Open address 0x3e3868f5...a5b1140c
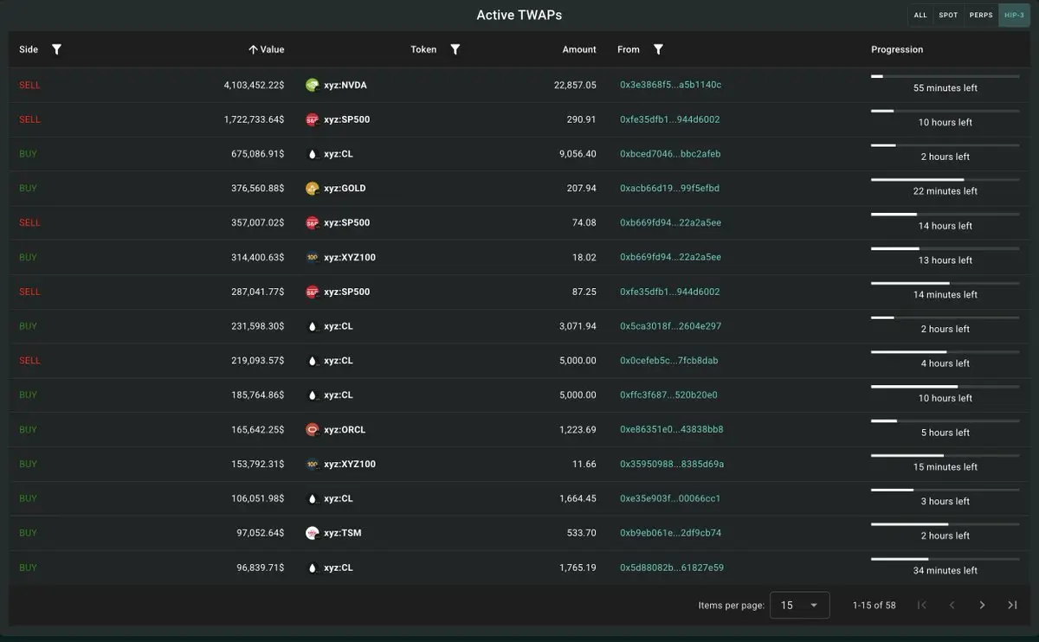Screen dimensions: 1039x642 pyautogui.click(x=670, y=85)
